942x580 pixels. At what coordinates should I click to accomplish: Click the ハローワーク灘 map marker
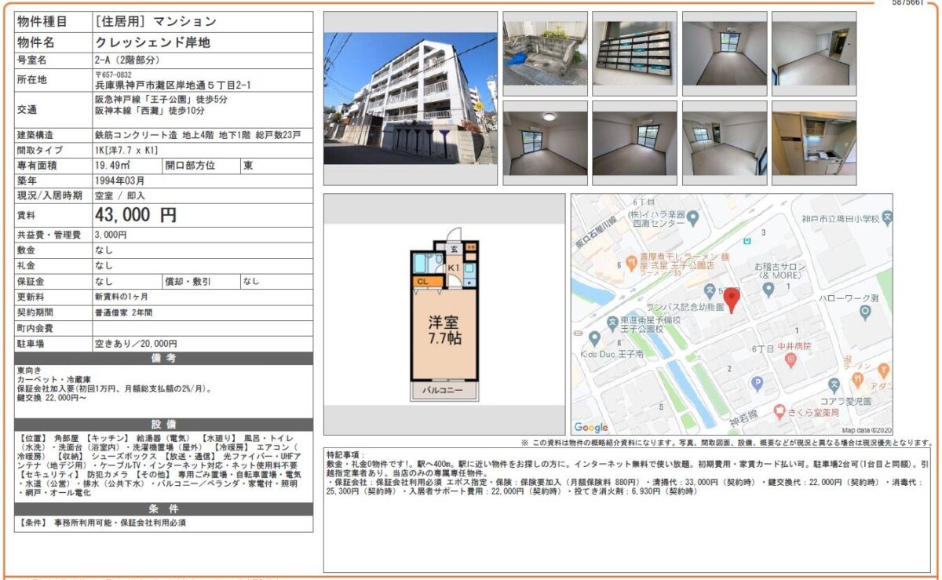pyautogui.click(x=865, y=312)
